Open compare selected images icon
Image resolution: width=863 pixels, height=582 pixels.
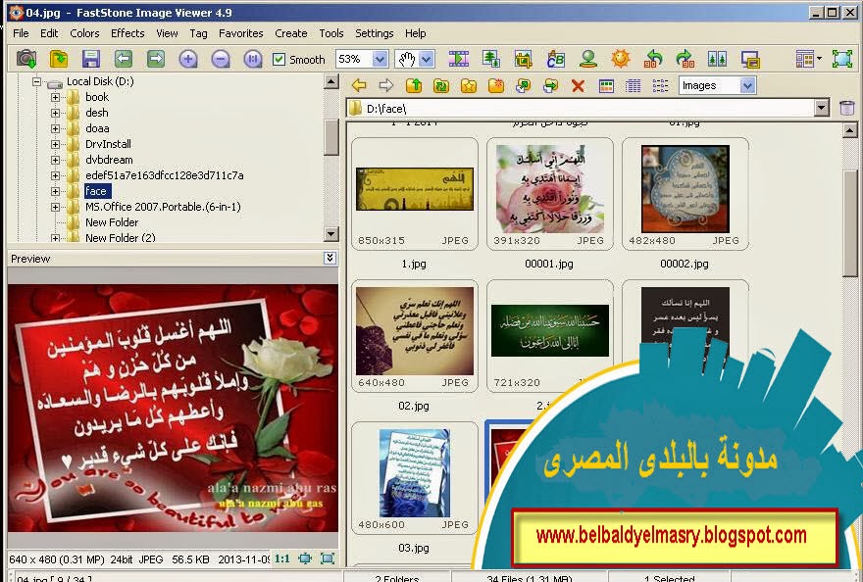(717, 59)
